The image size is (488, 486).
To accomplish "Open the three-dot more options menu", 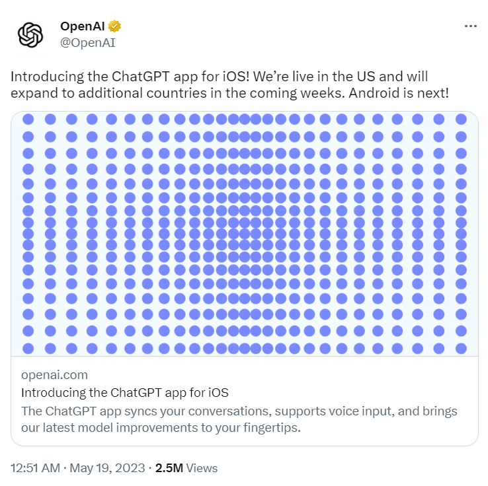I will tap(470, 26).
